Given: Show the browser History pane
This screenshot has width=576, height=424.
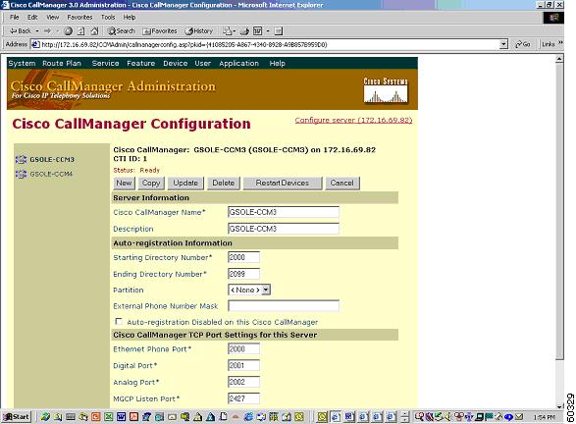Looking at the screenshot, I should (x=199, y=31).
